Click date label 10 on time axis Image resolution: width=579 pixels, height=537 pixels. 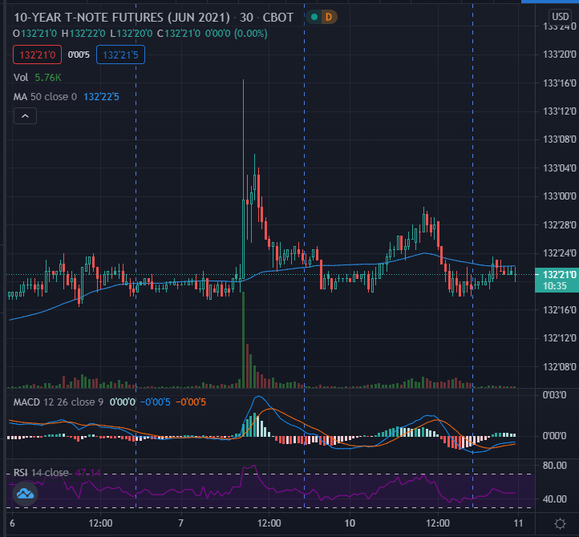point(350,523)
